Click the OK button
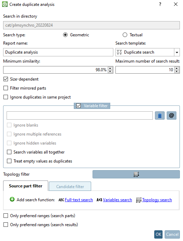The width and height of the screenshot is (183, 241). click(x=158, y=234)
